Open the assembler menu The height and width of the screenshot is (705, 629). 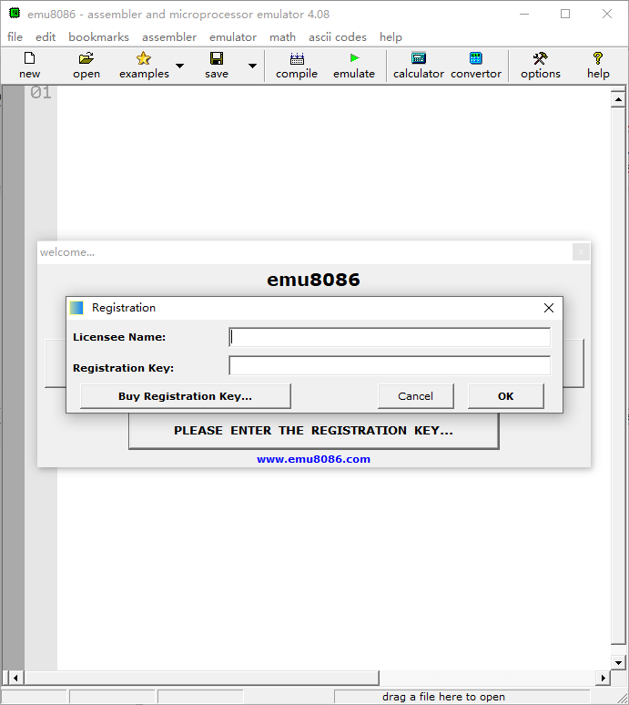[x=169, y=36]
